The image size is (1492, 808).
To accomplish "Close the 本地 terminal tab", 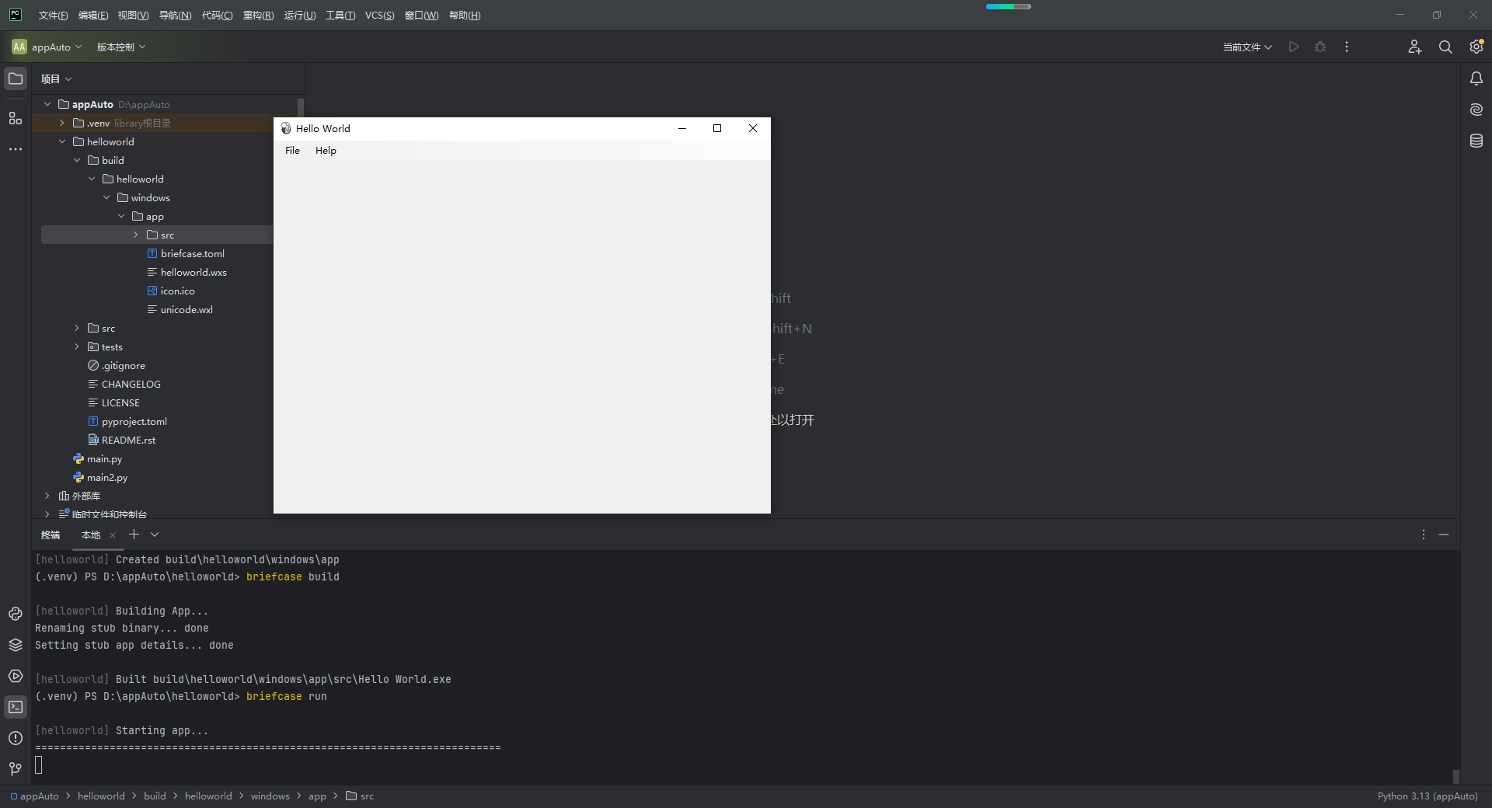I will 113,535.
